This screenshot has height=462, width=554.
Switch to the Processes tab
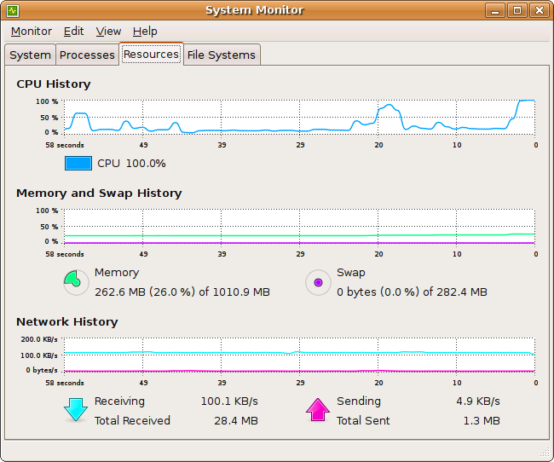coord(87,55)
